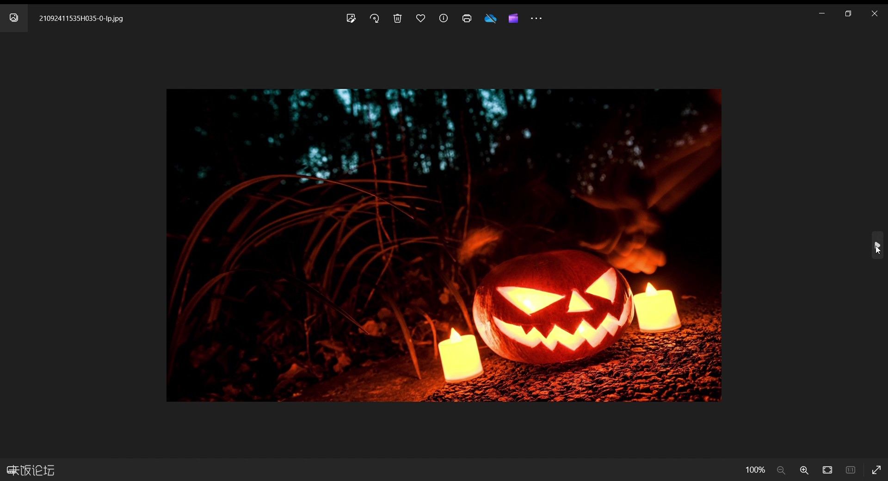Close the Photos window

pos(875,13)
